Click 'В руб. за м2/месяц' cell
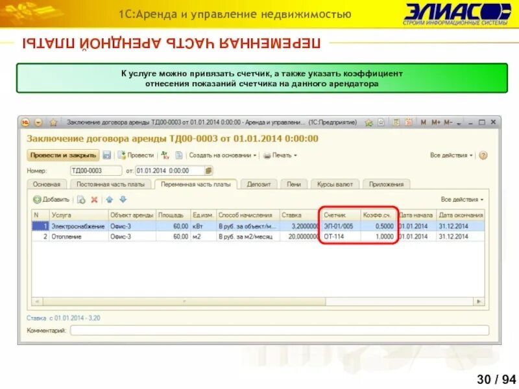 (x=248, y=237)
